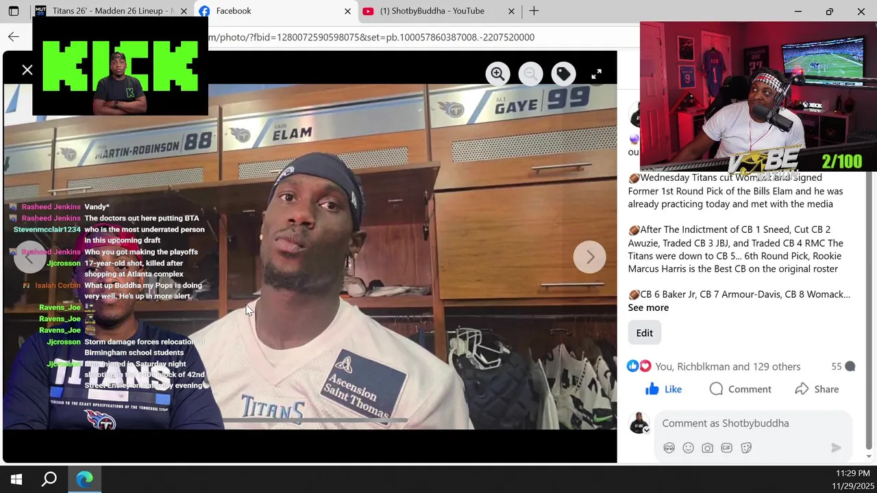
Task: Click chat username Stevenmcclair1234
Action: [47, 229]
